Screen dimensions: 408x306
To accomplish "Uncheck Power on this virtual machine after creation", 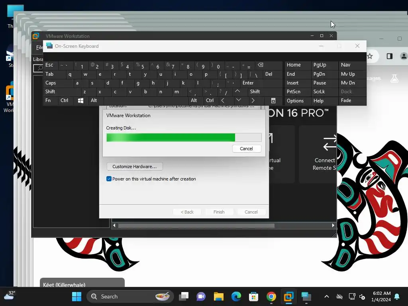I will coord(109,179).
